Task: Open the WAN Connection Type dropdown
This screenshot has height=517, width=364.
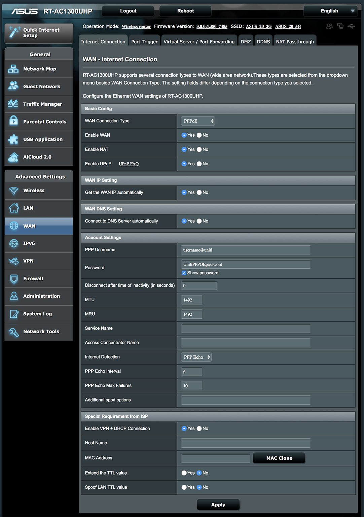Action: tap(198, 121)
